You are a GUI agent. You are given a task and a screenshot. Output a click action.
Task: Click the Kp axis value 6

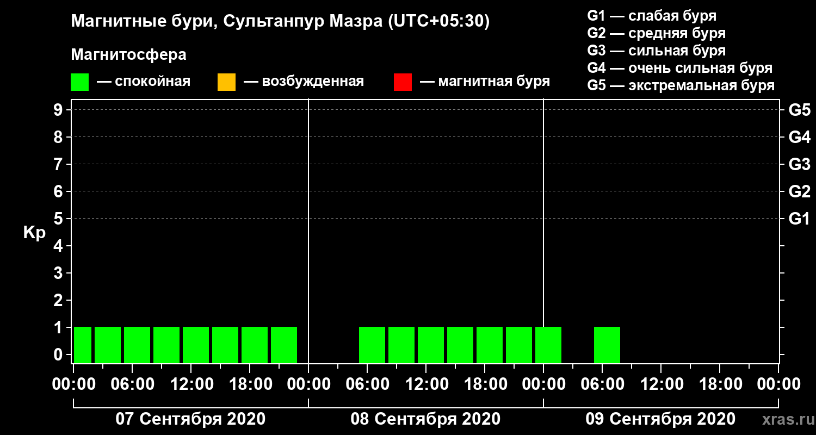pyautogui.click(x=59, y=191)
